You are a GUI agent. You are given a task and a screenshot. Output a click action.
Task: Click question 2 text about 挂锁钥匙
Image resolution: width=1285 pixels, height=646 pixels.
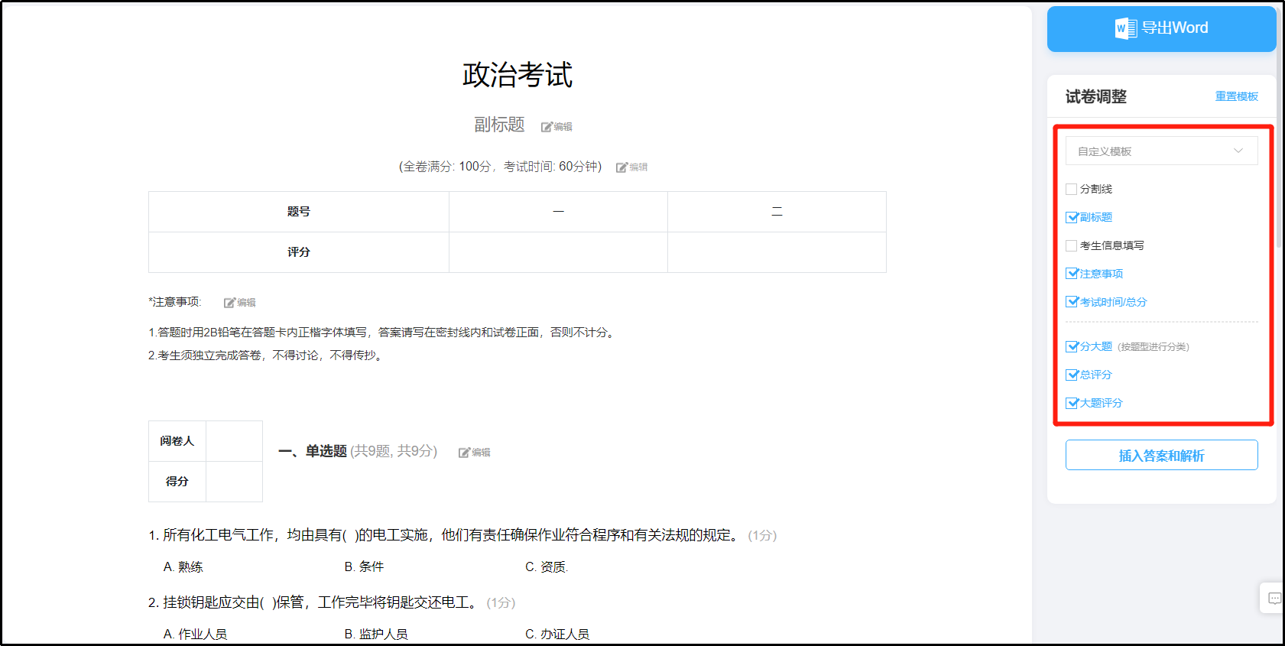[x=315, y=602]
